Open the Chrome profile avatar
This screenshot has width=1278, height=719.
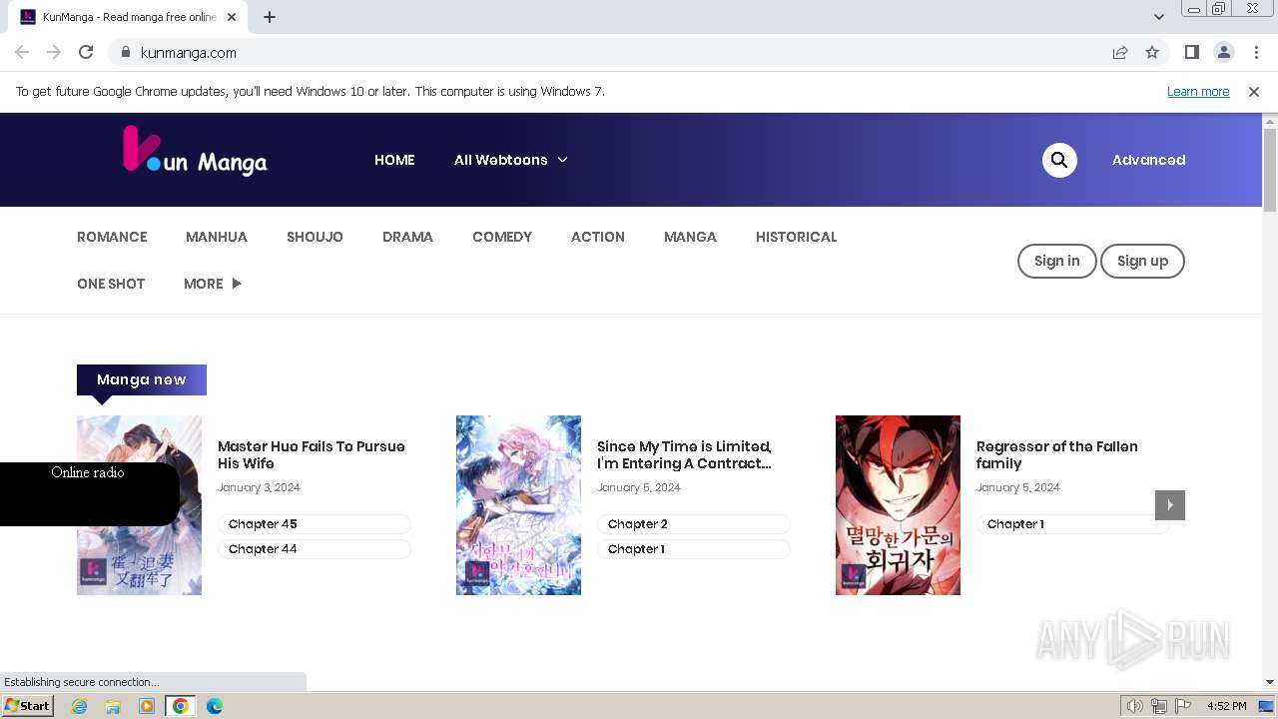click(x=1223, y=52)
